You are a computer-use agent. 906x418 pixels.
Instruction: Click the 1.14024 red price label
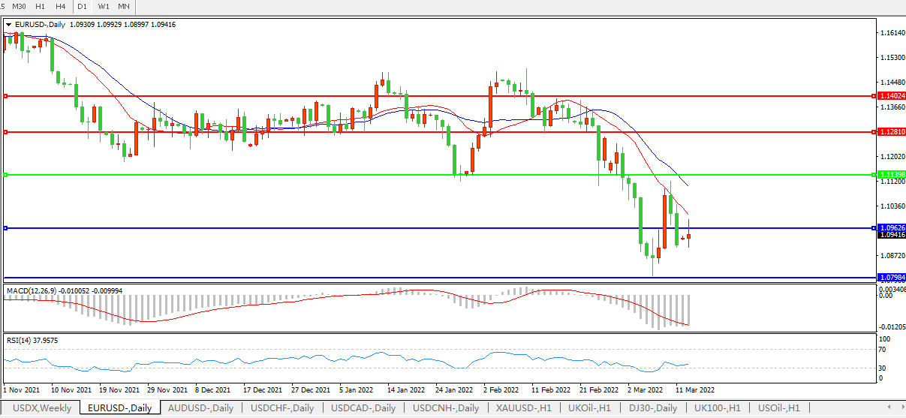pyautogui.click(x=891, y=96)
